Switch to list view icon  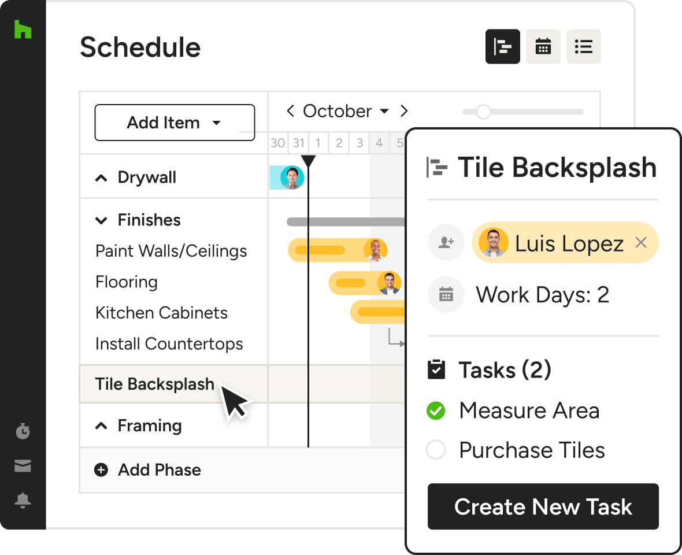click(x=583, y=47)
